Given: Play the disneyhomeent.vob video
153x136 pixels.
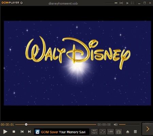Looking at the screenshot, I should click(x=5, y=132).
